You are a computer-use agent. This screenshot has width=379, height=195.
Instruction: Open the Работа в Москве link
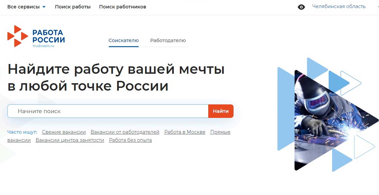pyautogui.click(x=185, y=132)
